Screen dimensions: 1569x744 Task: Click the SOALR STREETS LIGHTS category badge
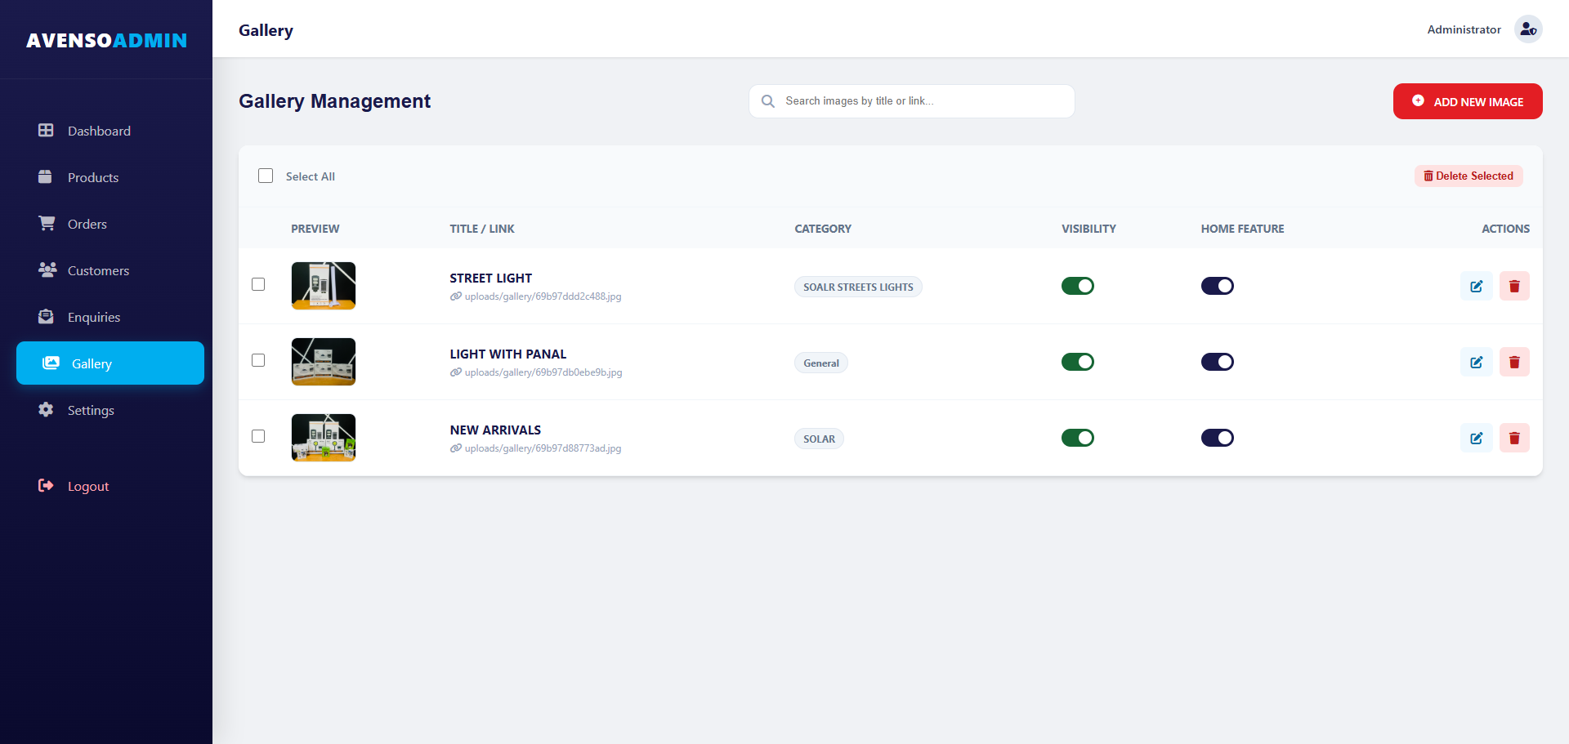click(x=858, y=287)
